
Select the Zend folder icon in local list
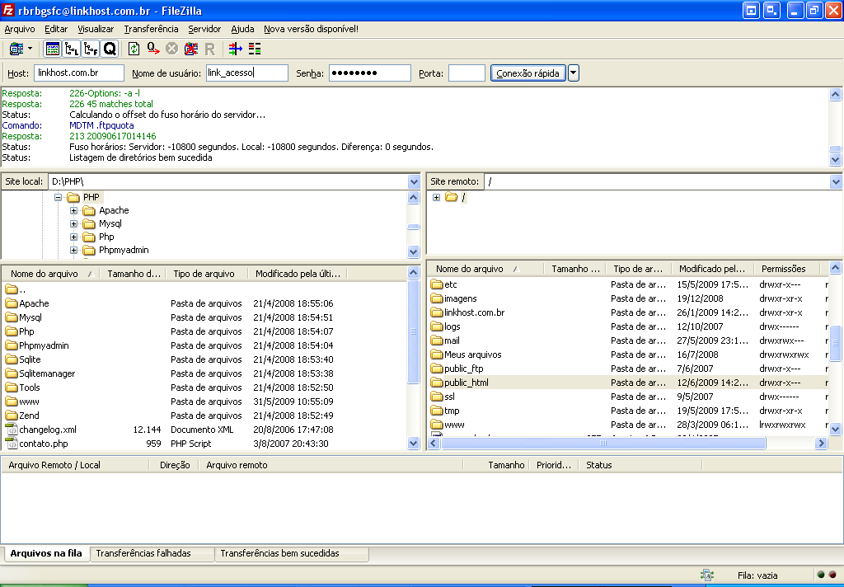click(12, 416)
